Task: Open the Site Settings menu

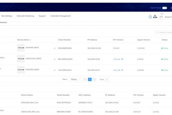Action: (x=7, y=16)
